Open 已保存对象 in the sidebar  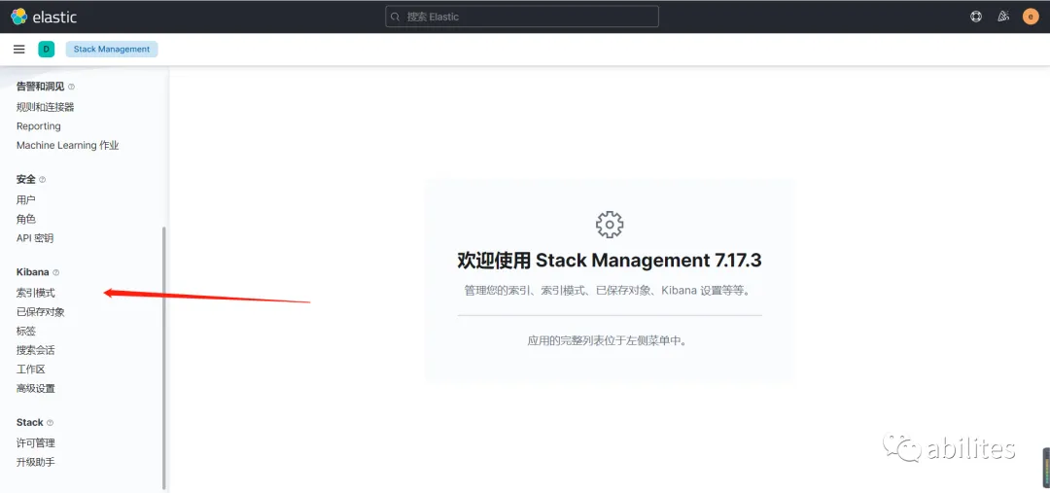click(40, 312)
